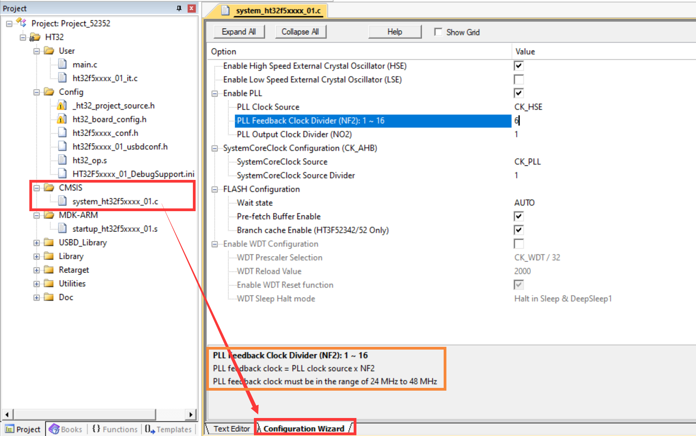Open the Functions tab in bottom panel

115,429
